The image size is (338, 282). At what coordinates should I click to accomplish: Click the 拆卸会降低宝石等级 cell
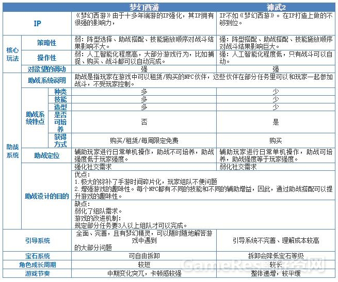(276, 256)
